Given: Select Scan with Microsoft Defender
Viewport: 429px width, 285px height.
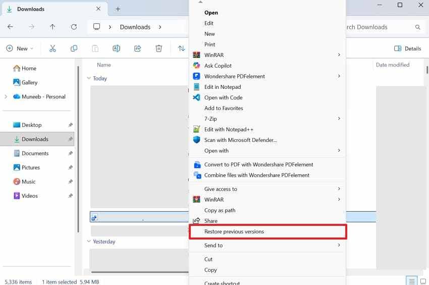Looking at the screenshot, I should click(x=268, y=140).
